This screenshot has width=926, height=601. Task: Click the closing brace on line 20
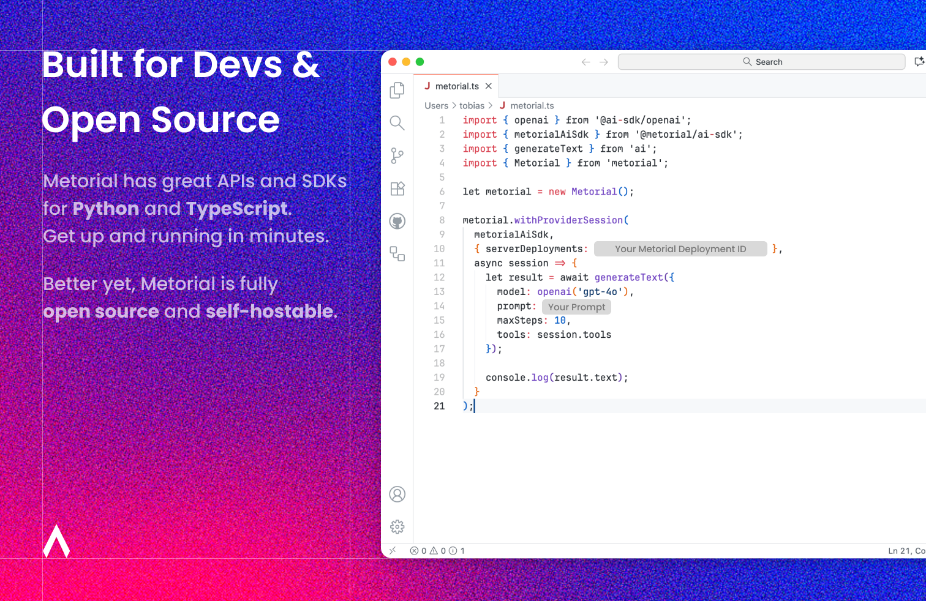[x=477, y=392]
